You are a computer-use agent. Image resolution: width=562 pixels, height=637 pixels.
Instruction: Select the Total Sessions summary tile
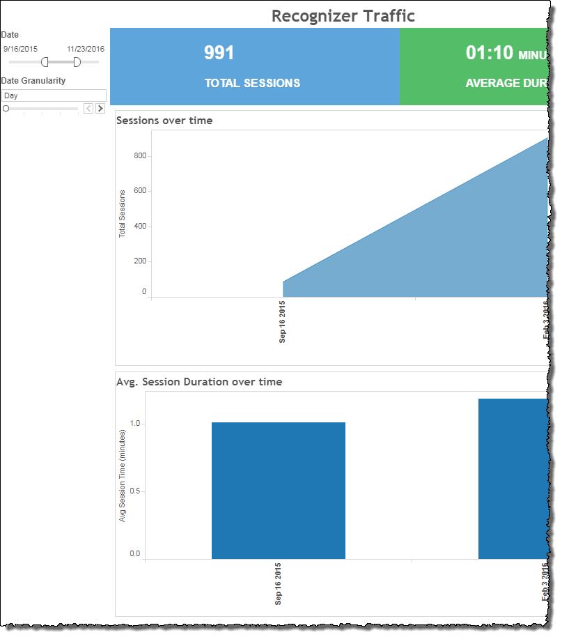click(253, 67)
